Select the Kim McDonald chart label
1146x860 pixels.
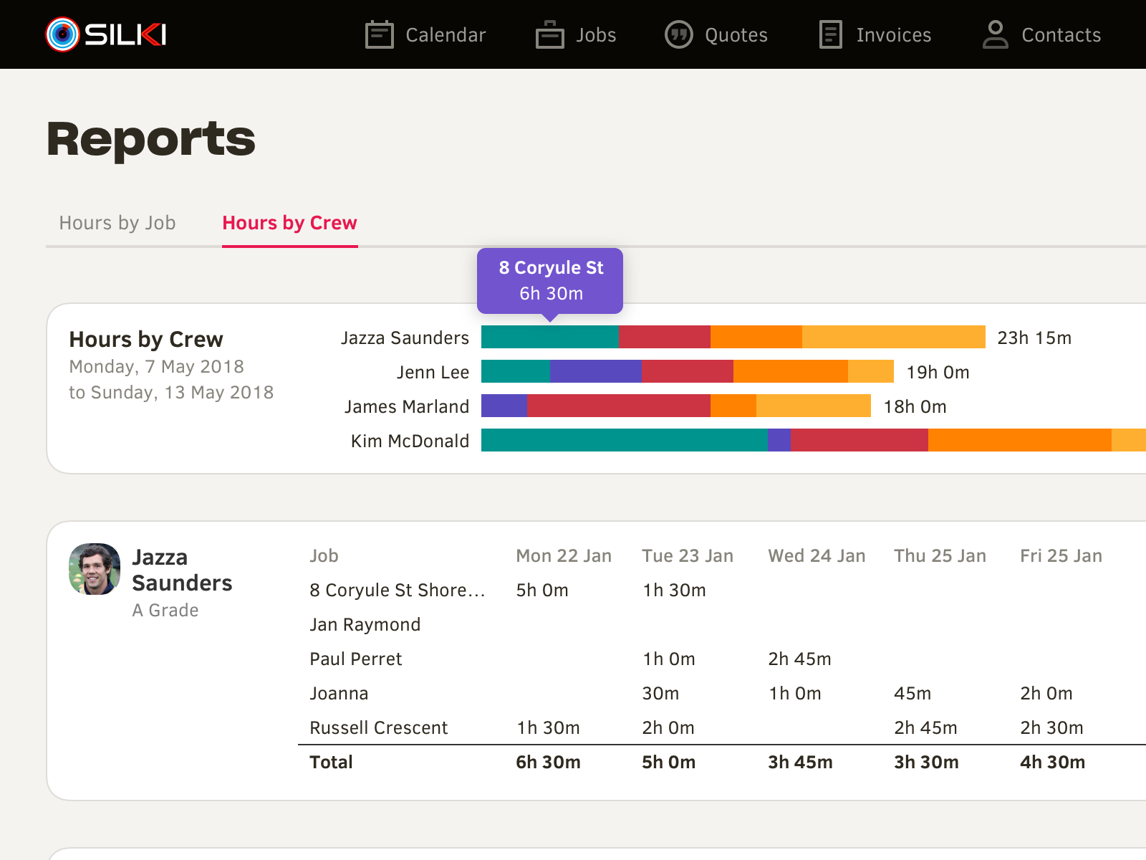[410, 441]
